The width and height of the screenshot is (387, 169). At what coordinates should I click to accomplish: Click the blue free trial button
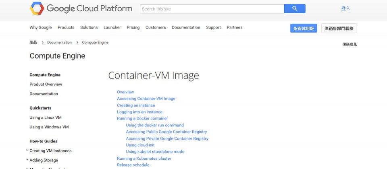(304, 28)
